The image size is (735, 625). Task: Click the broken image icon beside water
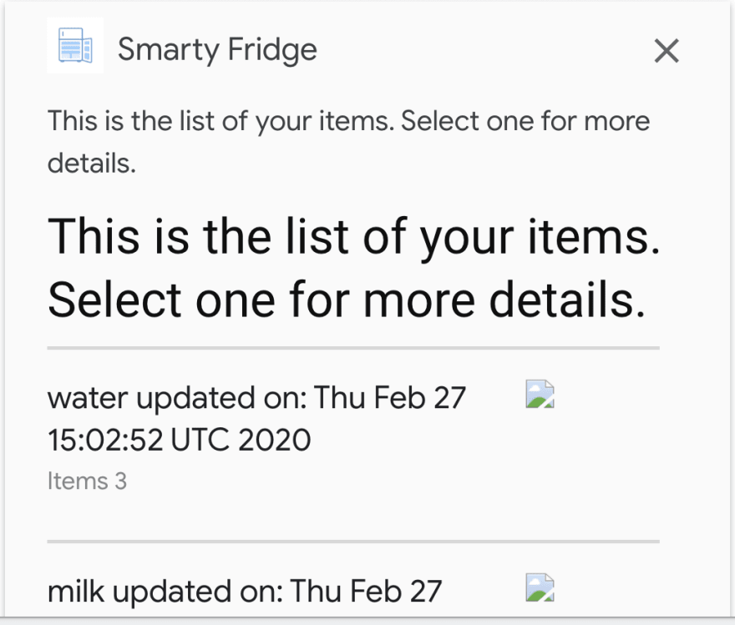pyautogui.click(x=540, y=394)
